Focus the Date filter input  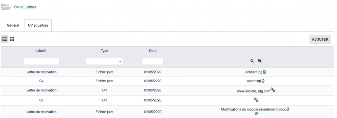(x=153, y=62)
